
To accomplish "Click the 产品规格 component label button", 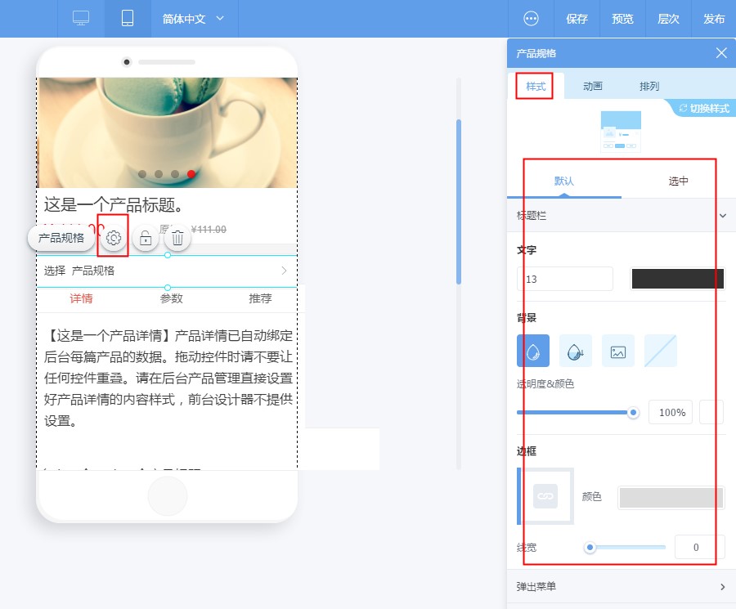I will [x=61, y=238].
